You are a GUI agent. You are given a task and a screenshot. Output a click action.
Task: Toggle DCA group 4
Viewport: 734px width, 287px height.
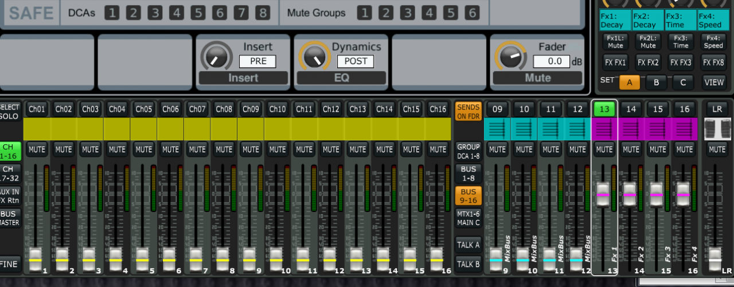click(x=176, y=13)
